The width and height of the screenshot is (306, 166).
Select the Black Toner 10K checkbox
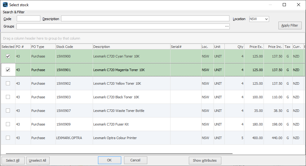click(8, 97)
